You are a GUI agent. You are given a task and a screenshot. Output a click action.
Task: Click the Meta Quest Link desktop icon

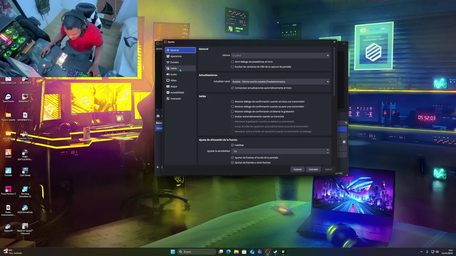(8, 80)
